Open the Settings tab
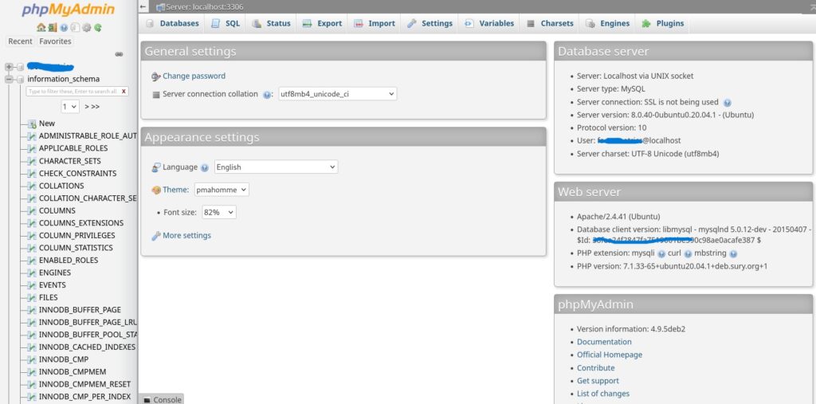This screenshot has width=816, height=404. click(430, 23)
